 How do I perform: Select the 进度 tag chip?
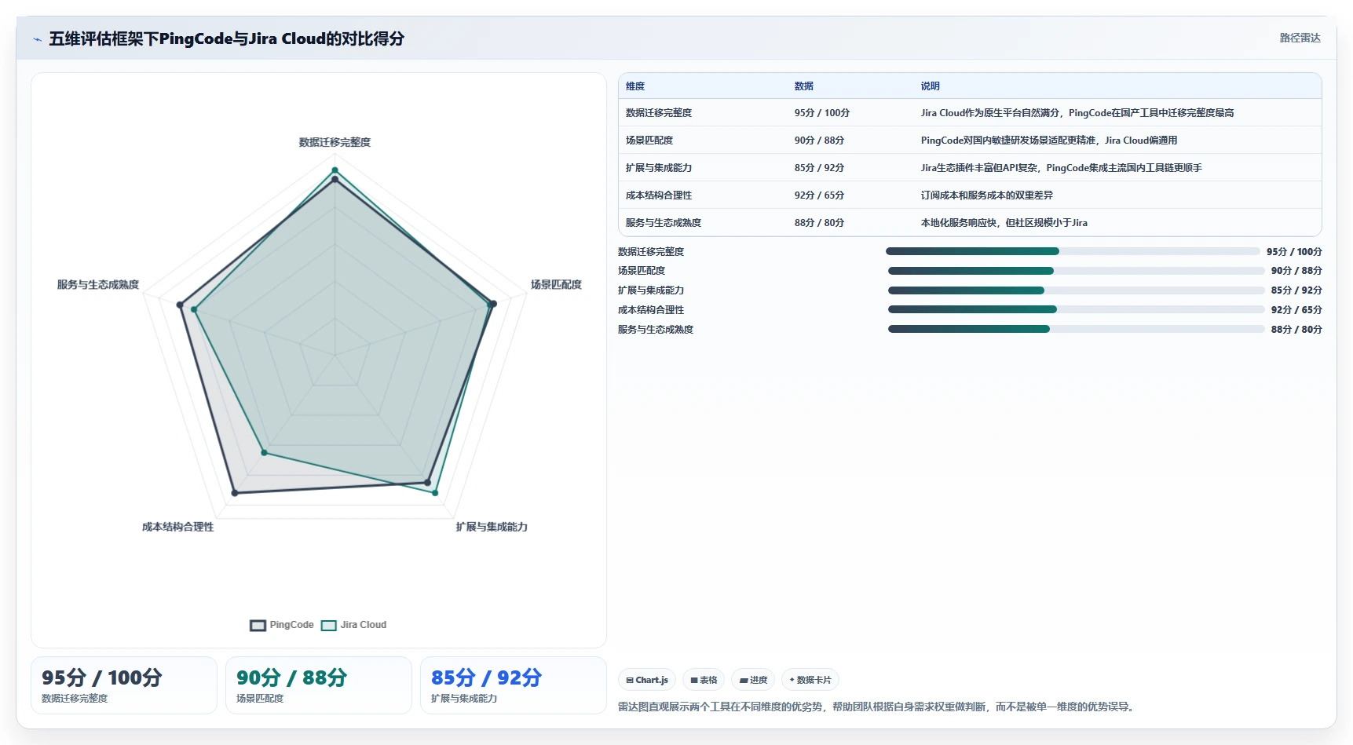(x=753, y=680)
